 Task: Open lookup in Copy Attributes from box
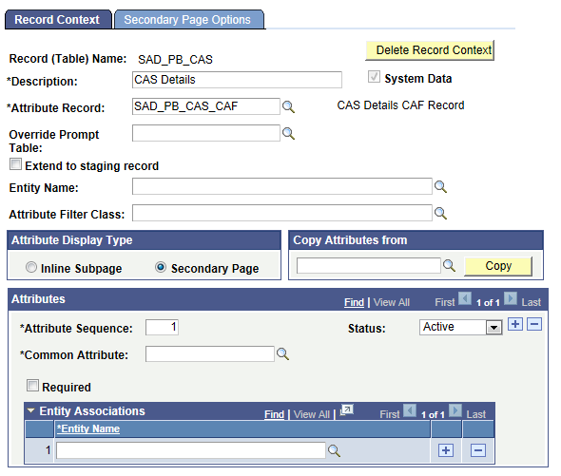click(449, 266)
